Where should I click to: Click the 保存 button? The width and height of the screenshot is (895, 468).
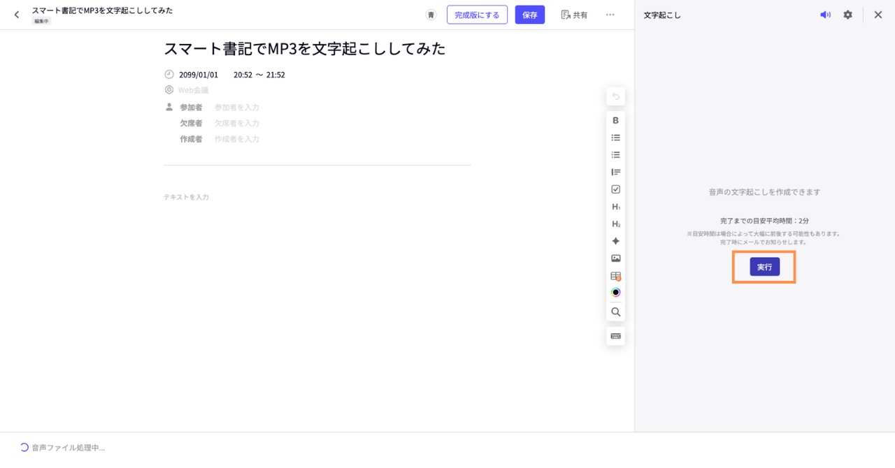click(529, 15)
